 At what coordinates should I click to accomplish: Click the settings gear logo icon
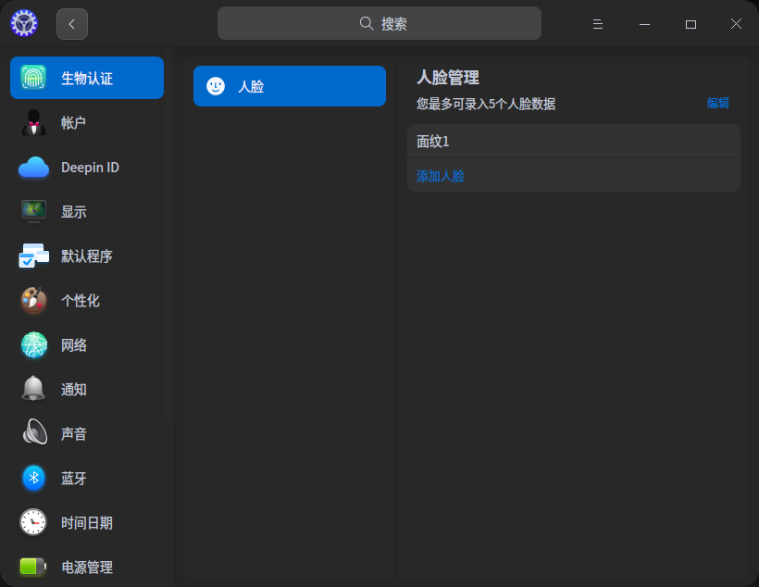24,22
